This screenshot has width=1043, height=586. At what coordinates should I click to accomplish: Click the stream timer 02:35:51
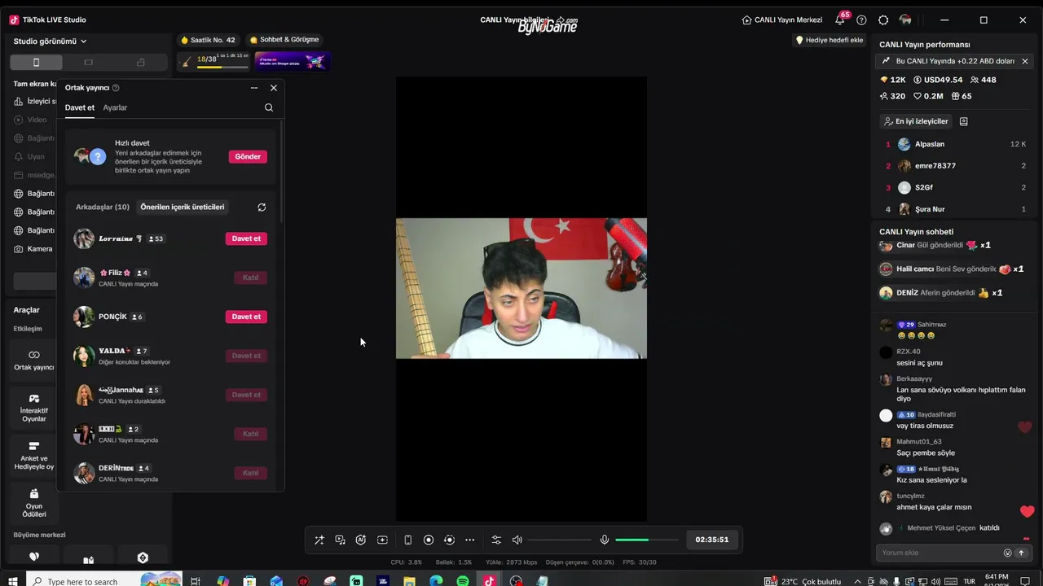click(712, 540)
